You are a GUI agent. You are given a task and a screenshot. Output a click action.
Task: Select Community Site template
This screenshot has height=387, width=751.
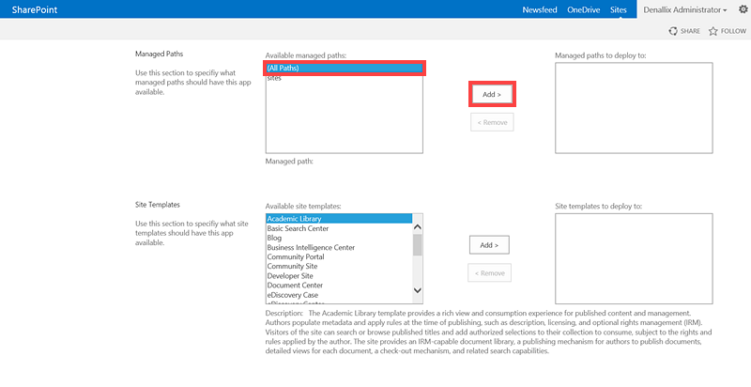pos(339,267)
